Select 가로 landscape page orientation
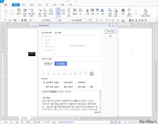The image size is (158, 124). point(63,12)
